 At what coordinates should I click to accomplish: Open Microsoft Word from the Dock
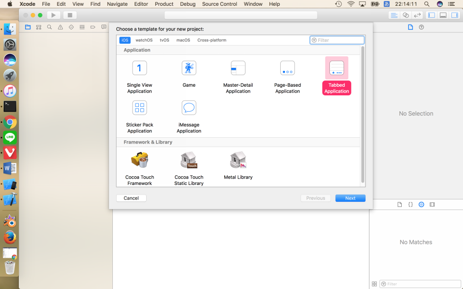coord(10,169)
